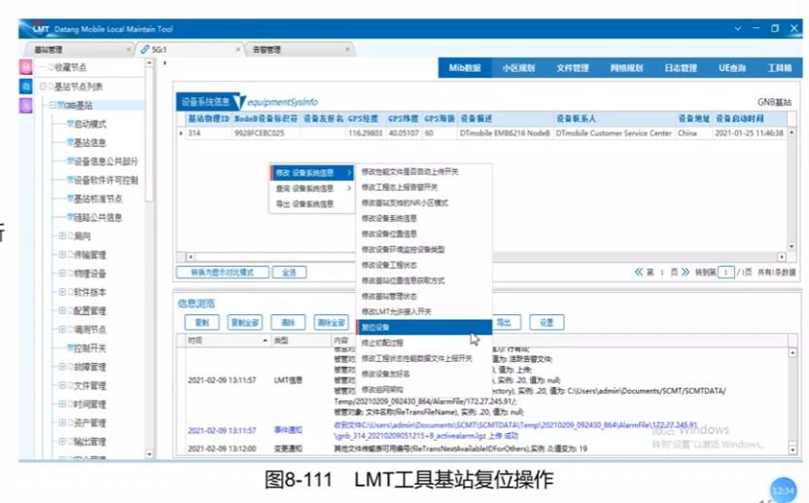This screenshot has width=809, height=503.
Task: Select 修改基站管理状态 in the submenu
Action: (x=424, y=296)
